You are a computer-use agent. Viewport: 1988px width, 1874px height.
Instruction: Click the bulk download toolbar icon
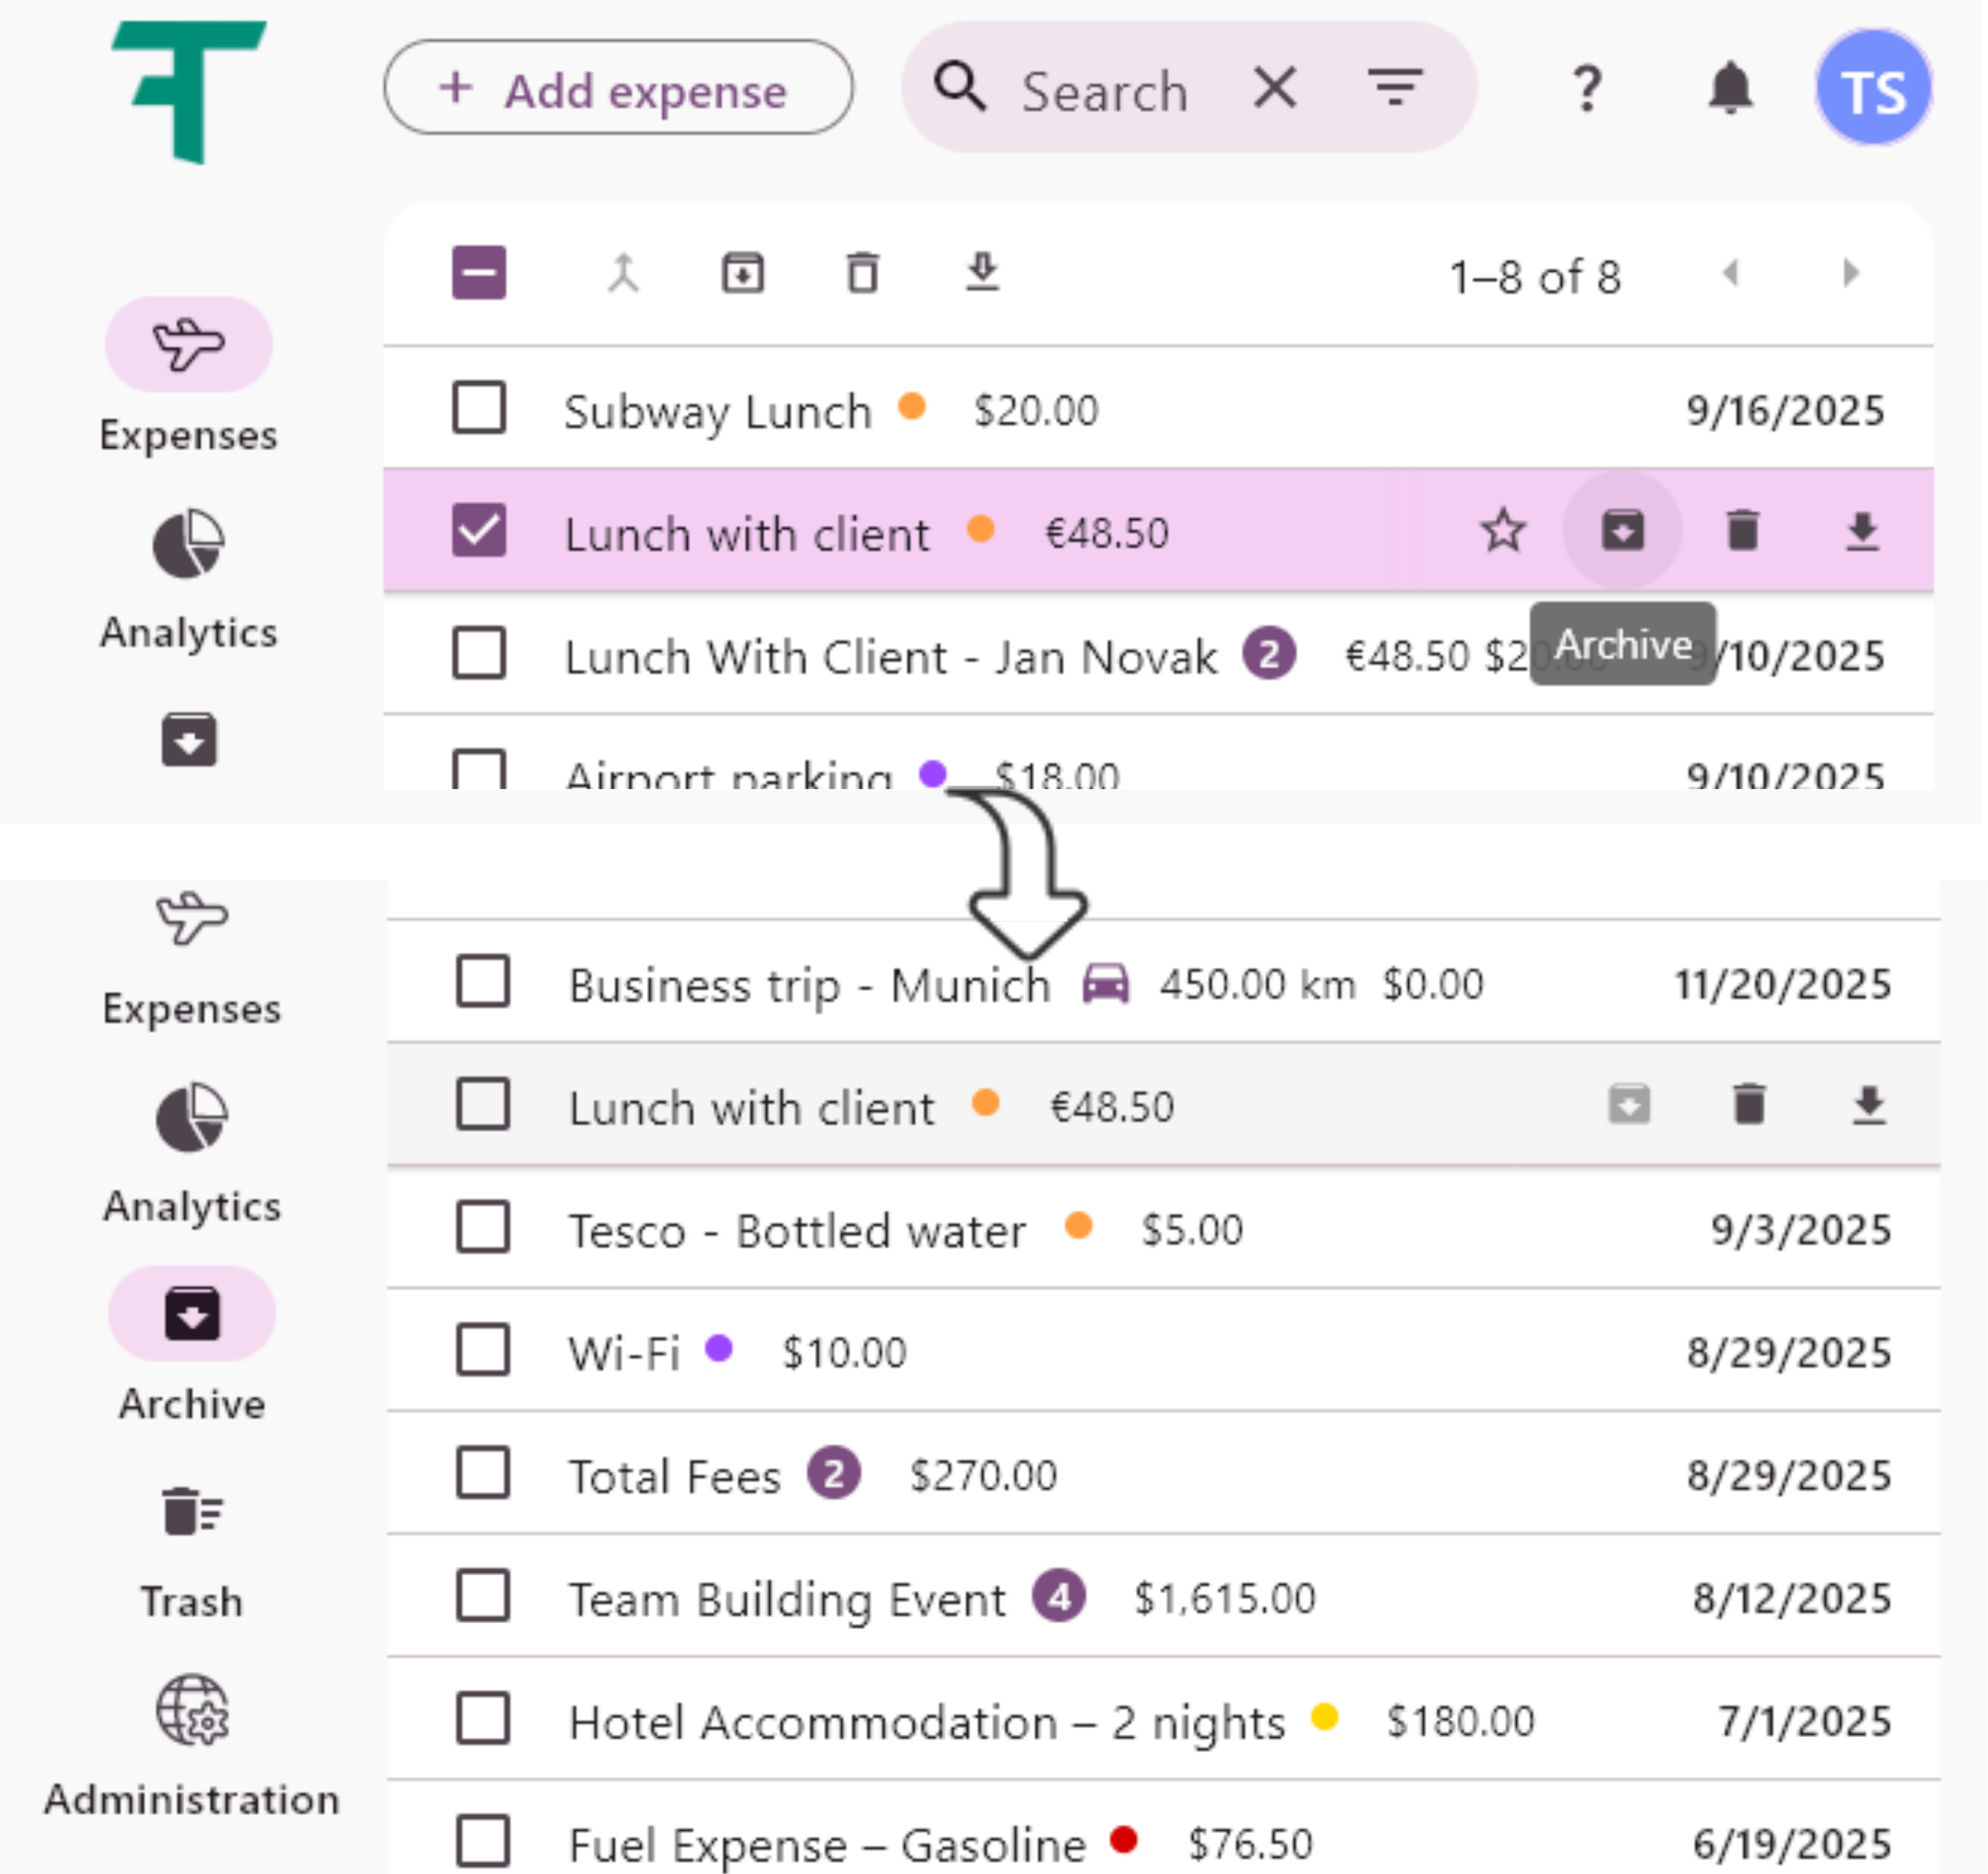pos(982,273)
